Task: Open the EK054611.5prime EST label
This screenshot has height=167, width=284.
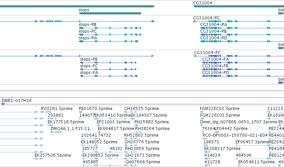Action: (257, 162)
